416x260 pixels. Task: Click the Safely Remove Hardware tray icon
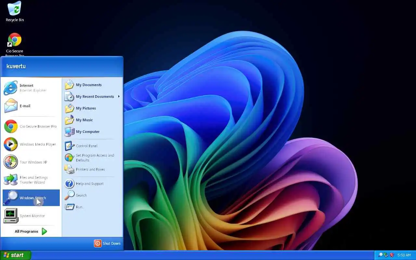click(386, 255)
